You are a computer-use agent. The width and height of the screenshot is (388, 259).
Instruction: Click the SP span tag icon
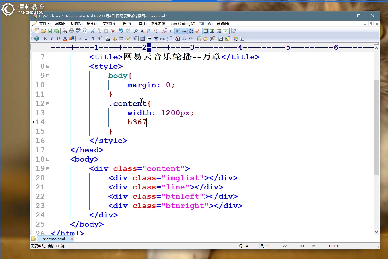190,39
